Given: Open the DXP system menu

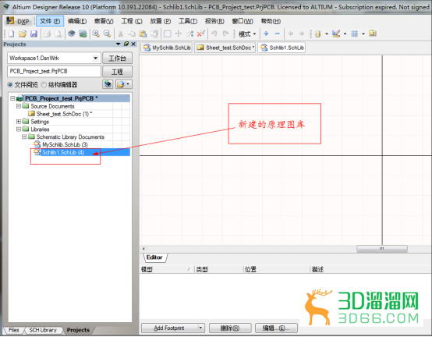Looking at the screenshot, I should tap(18, 21).
